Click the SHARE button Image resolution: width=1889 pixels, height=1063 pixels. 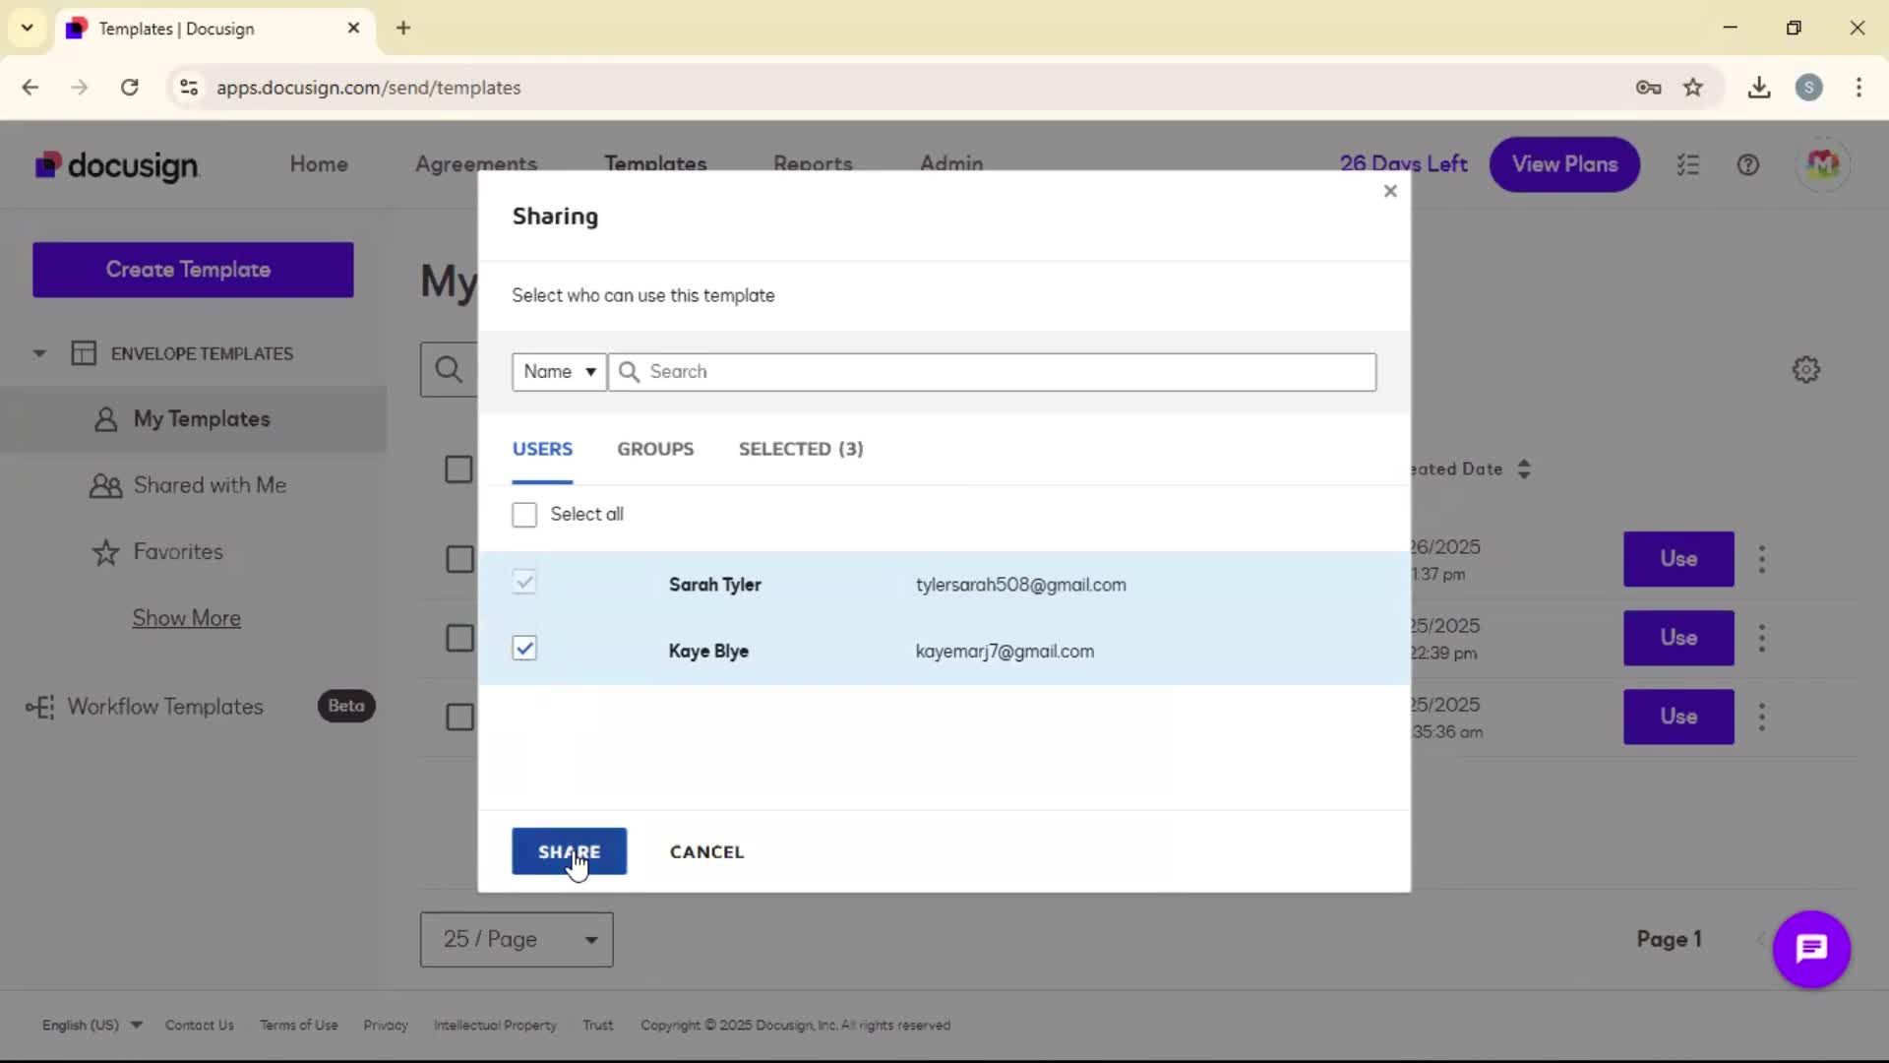569,851
